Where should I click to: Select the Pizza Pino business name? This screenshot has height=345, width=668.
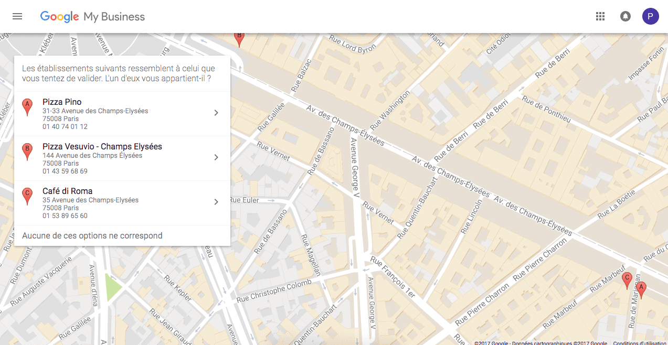pos(62,102)
